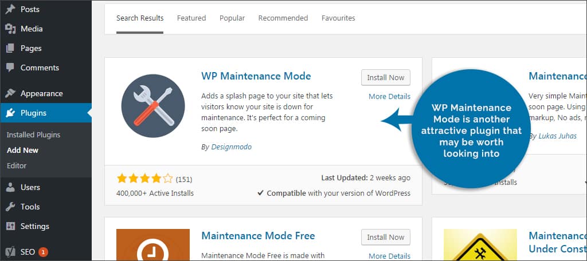Open the WP Maintenance Mode title link
This screenshot has width=587, height=261.
tap(256, 76)
